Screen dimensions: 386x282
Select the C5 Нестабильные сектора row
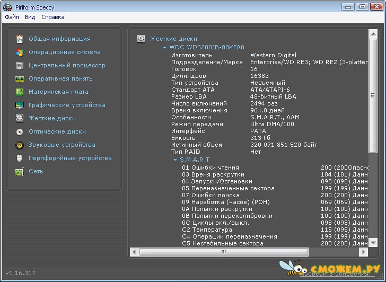(x=275, y=244)
